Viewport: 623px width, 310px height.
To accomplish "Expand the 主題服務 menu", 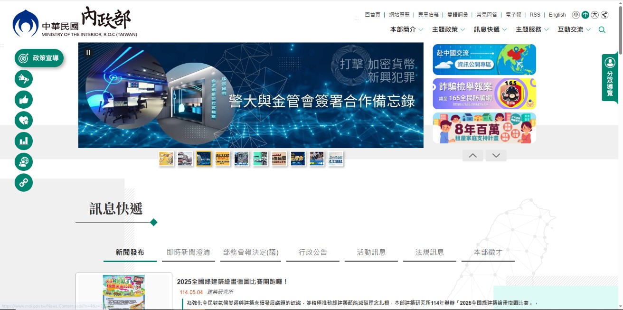I will click(532, 29).
